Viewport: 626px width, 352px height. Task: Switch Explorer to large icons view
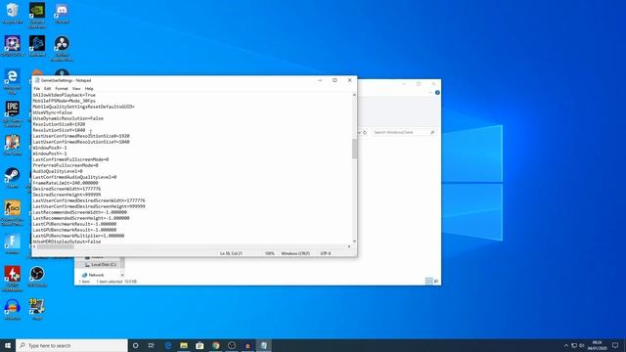coord(436,281)
